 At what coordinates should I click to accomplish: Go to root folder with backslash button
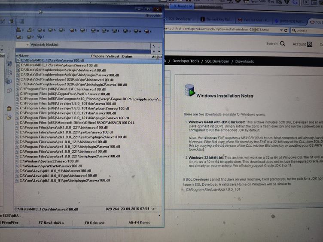[x=154, y=46]
